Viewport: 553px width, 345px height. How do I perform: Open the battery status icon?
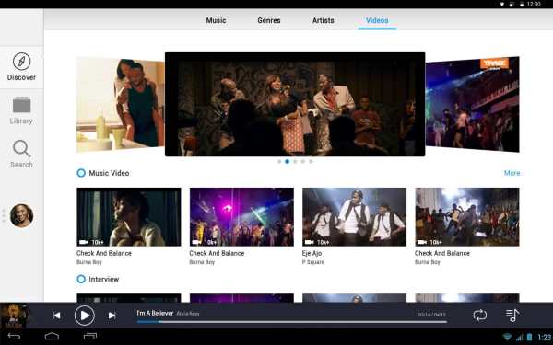[529, 338]
